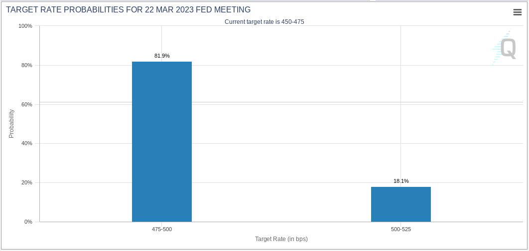Click the 81.9% data label
The image size is (529, 251).
162,56
